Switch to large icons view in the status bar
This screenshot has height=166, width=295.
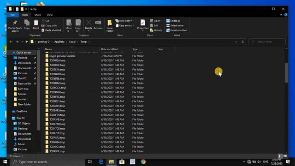coord(285,156)
